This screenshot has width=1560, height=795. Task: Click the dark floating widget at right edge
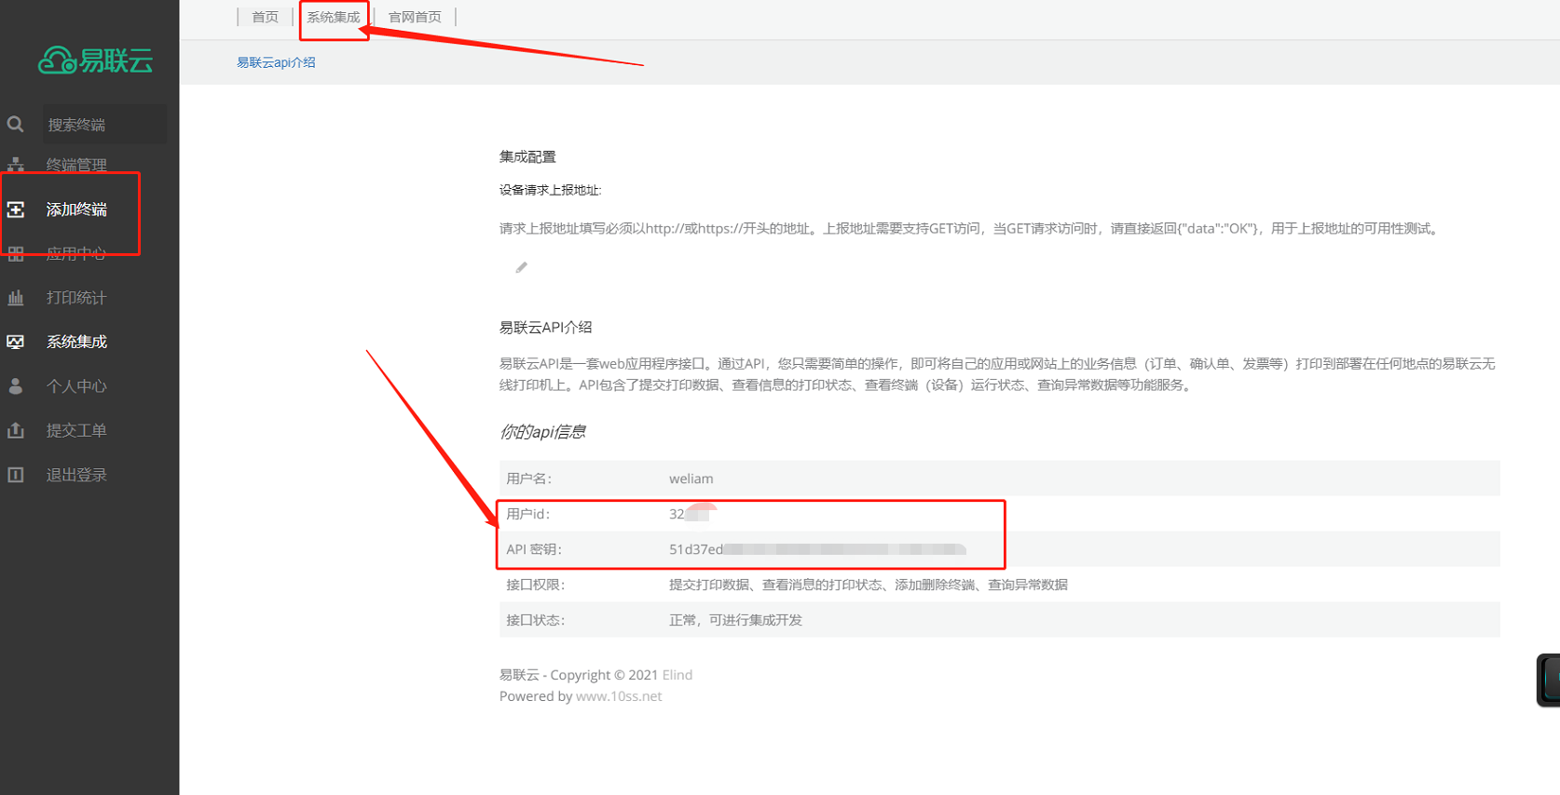(x=1549, y=680)
